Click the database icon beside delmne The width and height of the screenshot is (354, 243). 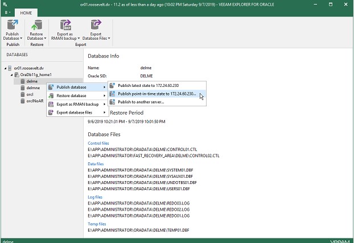[23, 88]
